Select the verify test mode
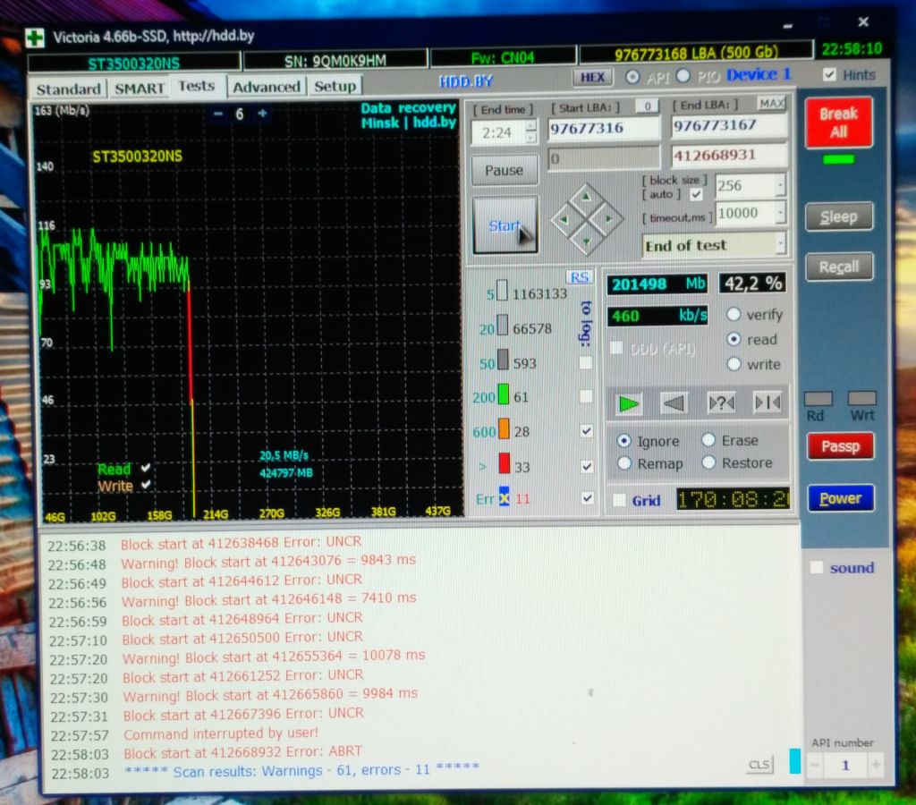This screenshot has height=805, width=916. [734, 314]
